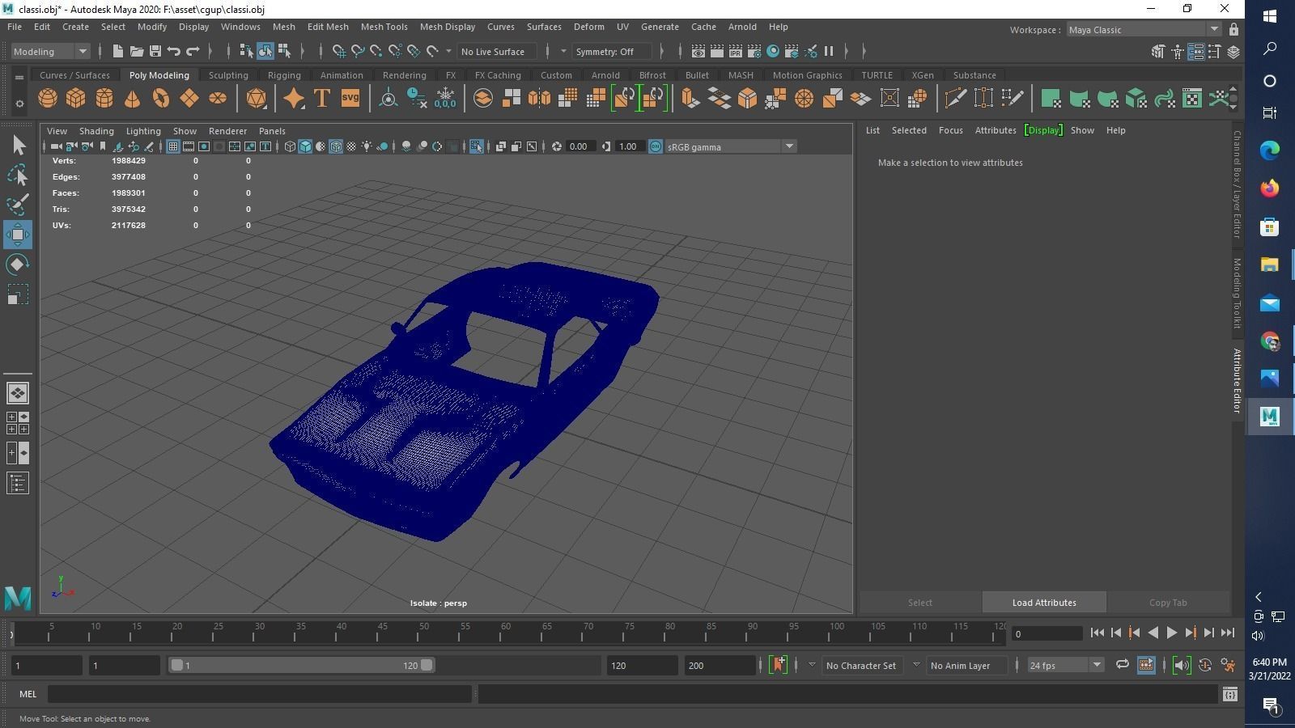Click frame 60 on the time slider
The height and width of the screenshot is (728, 1295).
506,633
